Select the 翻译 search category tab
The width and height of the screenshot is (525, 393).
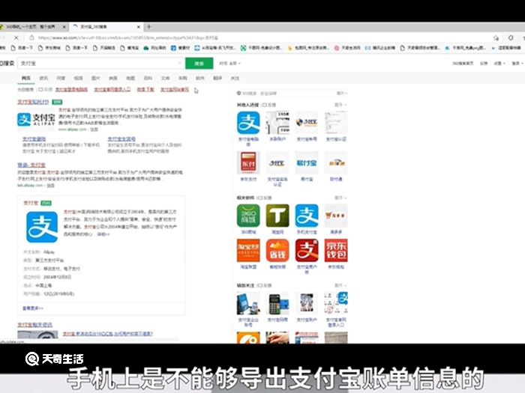point(217,78)
